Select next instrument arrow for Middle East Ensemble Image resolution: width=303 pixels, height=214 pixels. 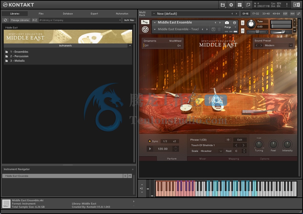coord(220,22)
